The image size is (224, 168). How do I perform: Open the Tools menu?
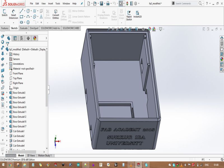tap(58, 4)
